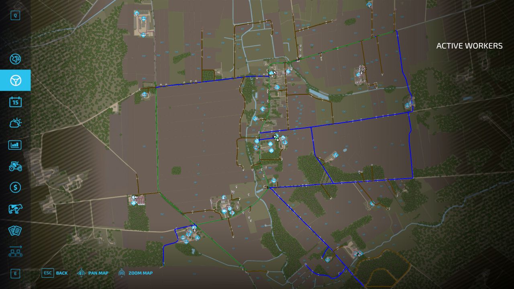Click the Pan Map control hint
514x289 pixels.
click(92, 273)
